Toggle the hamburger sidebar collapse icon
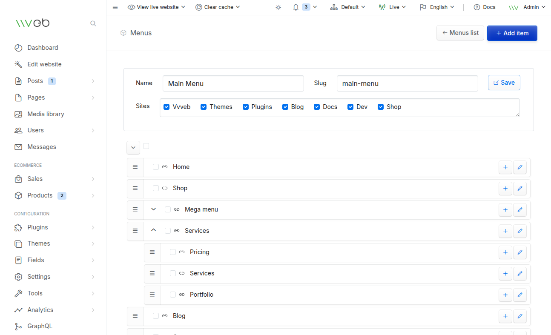Image resolution: width=551 pixels, height=335 pixels. coord(115,7)
